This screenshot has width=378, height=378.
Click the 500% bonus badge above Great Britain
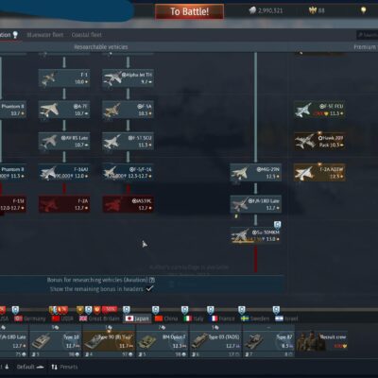(110, 309)
